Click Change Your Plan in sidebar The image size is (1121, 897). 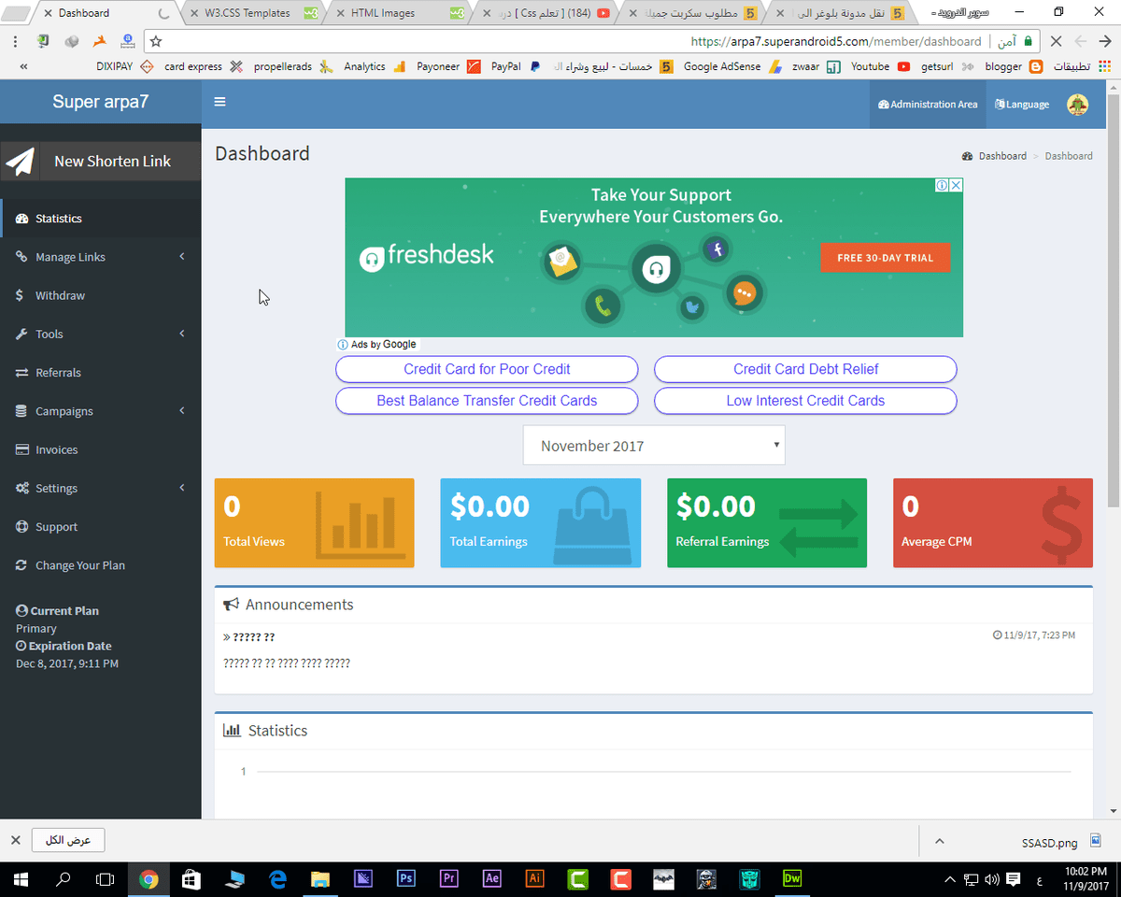click(x=101, y=565)
